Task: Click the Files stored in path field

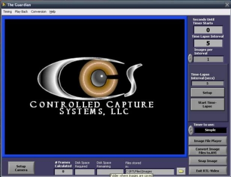Action: 150,171
